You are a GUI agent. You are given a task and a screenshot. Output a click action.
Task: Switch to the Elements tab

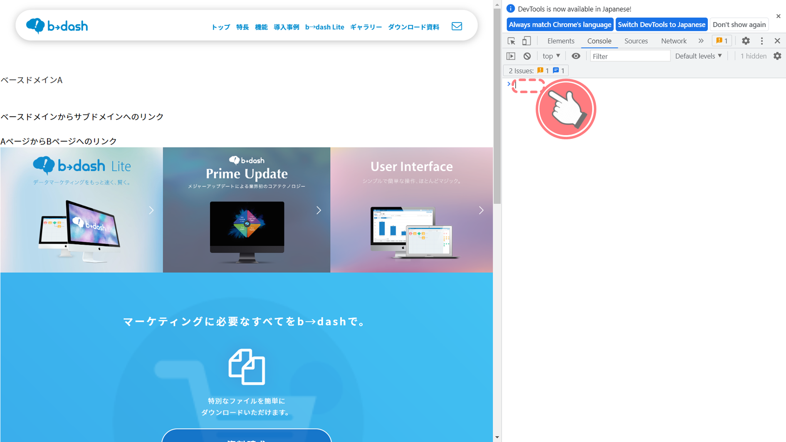pyautogui.click(x=561, y=41)
